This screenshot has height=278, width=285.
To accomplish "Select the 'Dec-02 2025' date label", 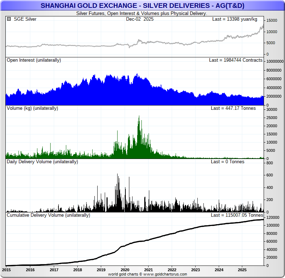I will (x=140, y=19).
